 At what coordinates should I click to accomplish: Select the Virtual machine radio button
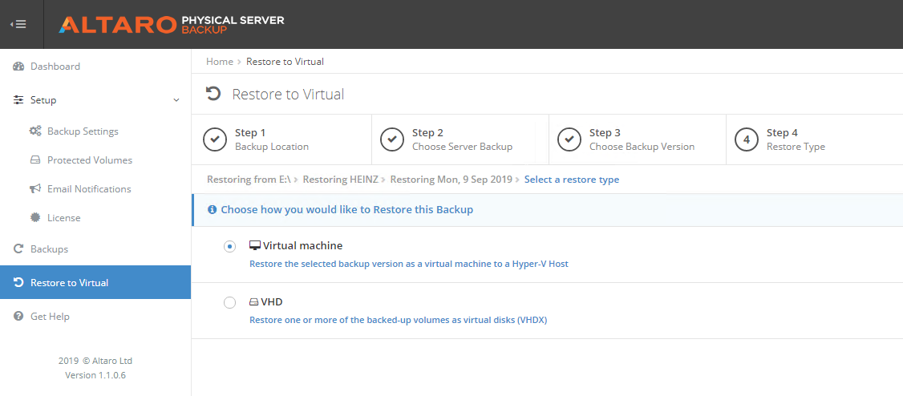tap(229, 246)
